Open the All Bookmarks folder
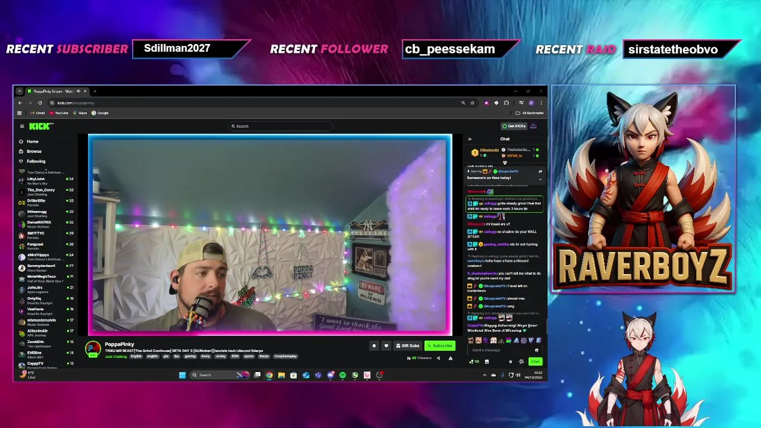Screen dimensions: 761x428 [530, 113]
